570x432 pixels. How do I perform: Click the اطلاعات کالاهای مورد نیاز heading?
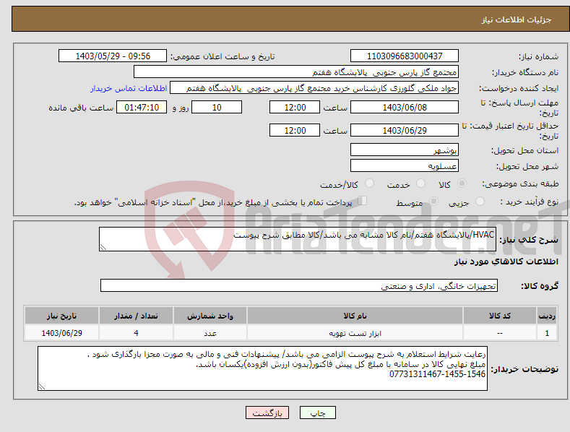tap(506, 262)
